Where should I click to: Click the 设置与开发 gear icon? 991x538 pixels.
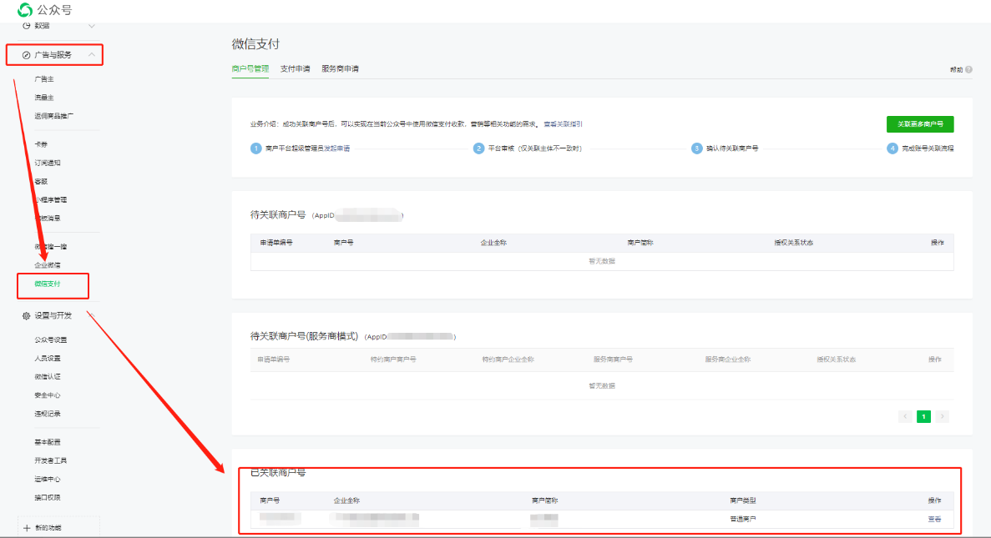[26, 316]
